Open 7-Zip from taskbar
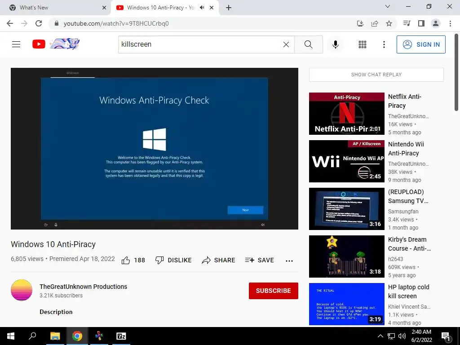 coord(121,336)
